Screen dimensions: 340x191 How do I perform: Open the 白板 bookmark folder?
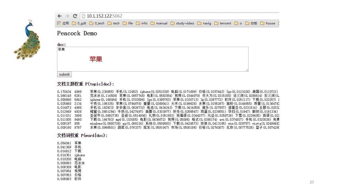click(251, 23)
